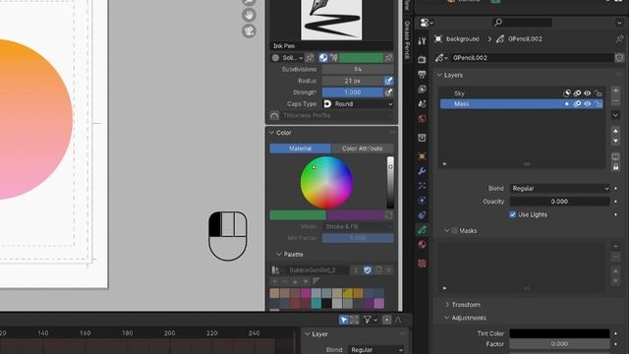Enable the Masks panel checkbox
629x354 pixels.
[x=454, y=231]
